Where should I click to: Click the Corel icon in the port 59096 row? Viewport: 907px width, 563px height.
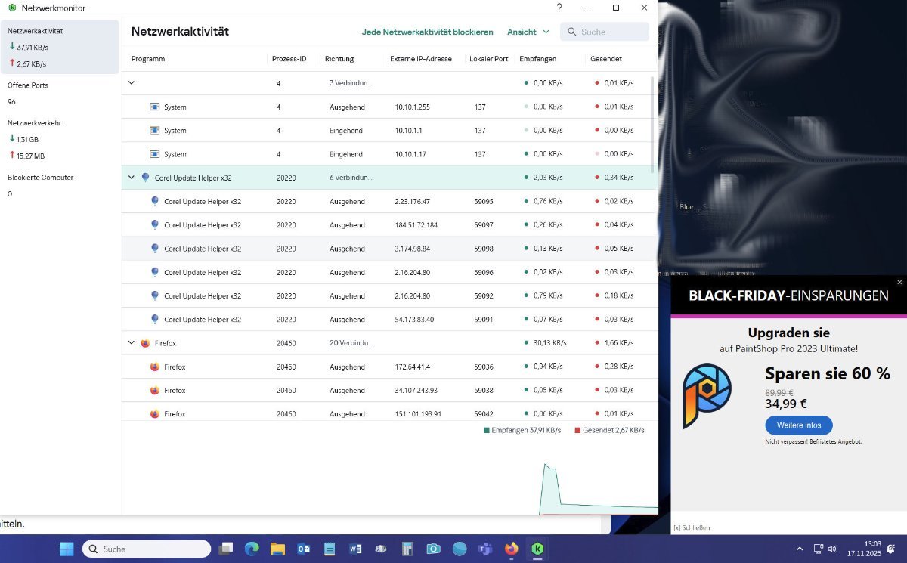[155, 272]
